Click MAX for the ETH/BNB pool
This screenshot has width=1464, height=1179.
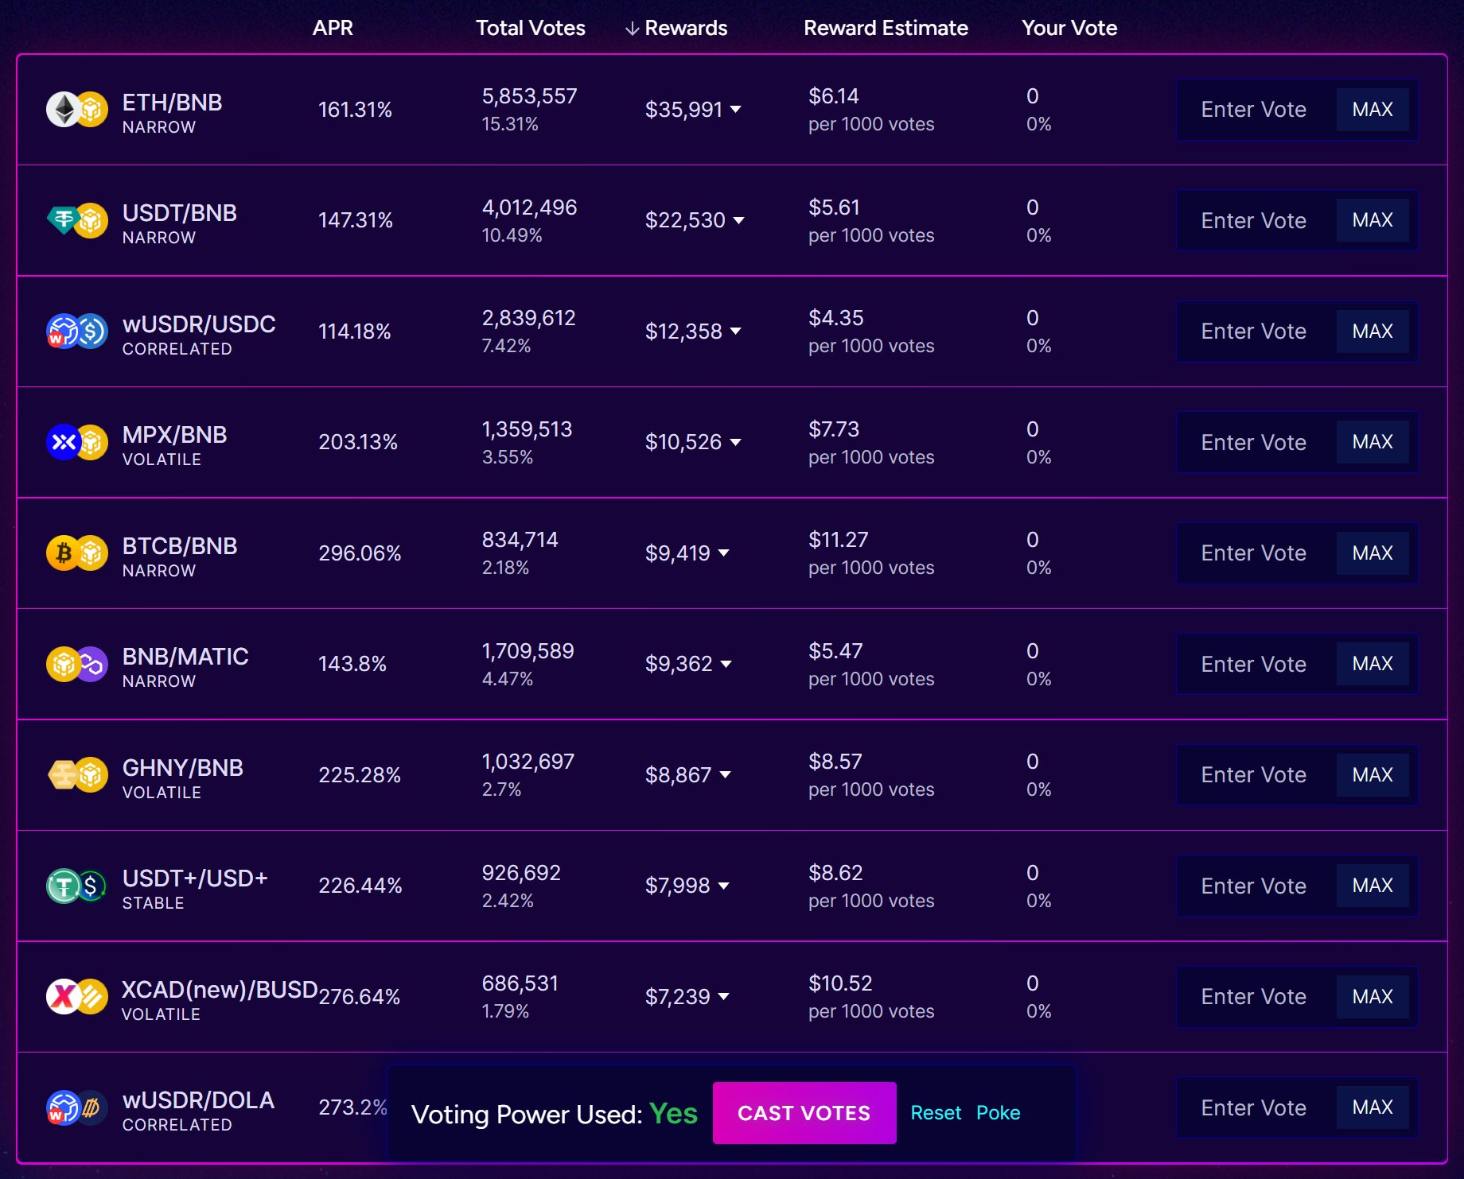pyautogui.click(x=1372, y=110)
